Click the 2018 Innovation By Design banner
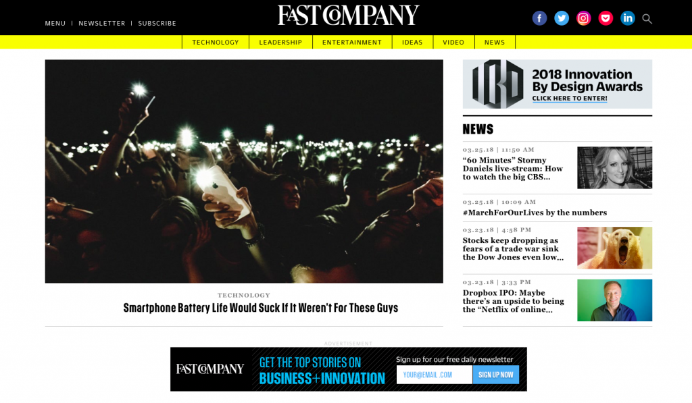Screen dimensions: 692x403 (558, 84)
